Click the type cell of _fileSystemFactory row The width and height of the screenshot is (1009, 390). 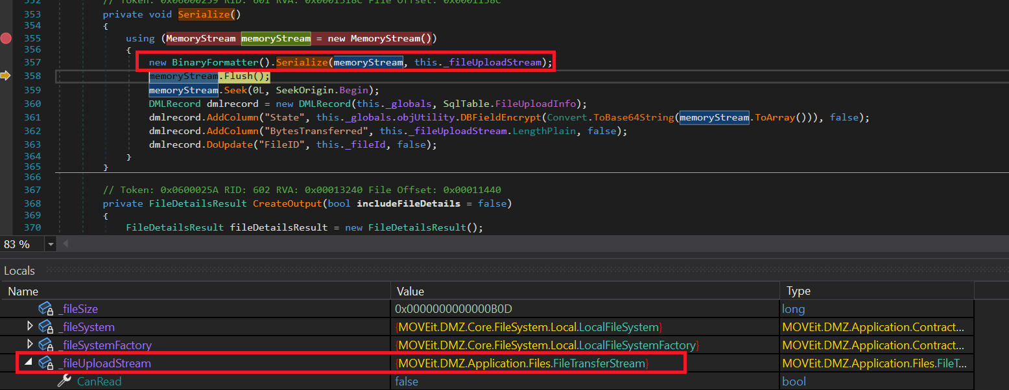coord(878,345)
